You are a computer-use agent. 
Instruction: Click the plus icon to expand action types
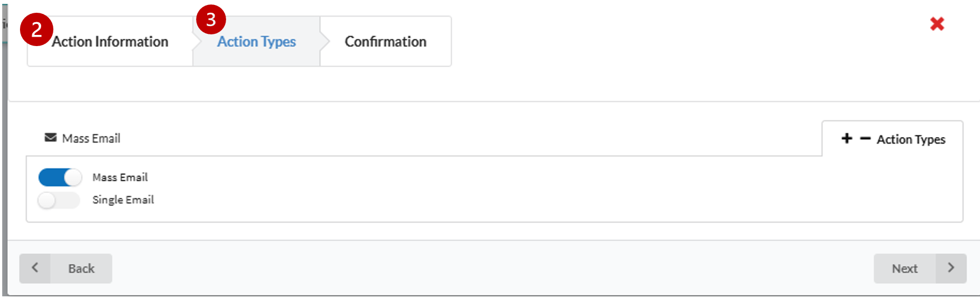coord(847,139)
